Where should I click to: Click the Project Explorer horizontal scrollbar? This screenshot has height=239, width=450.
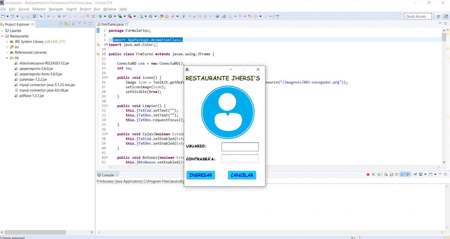[x=35, y=232]
